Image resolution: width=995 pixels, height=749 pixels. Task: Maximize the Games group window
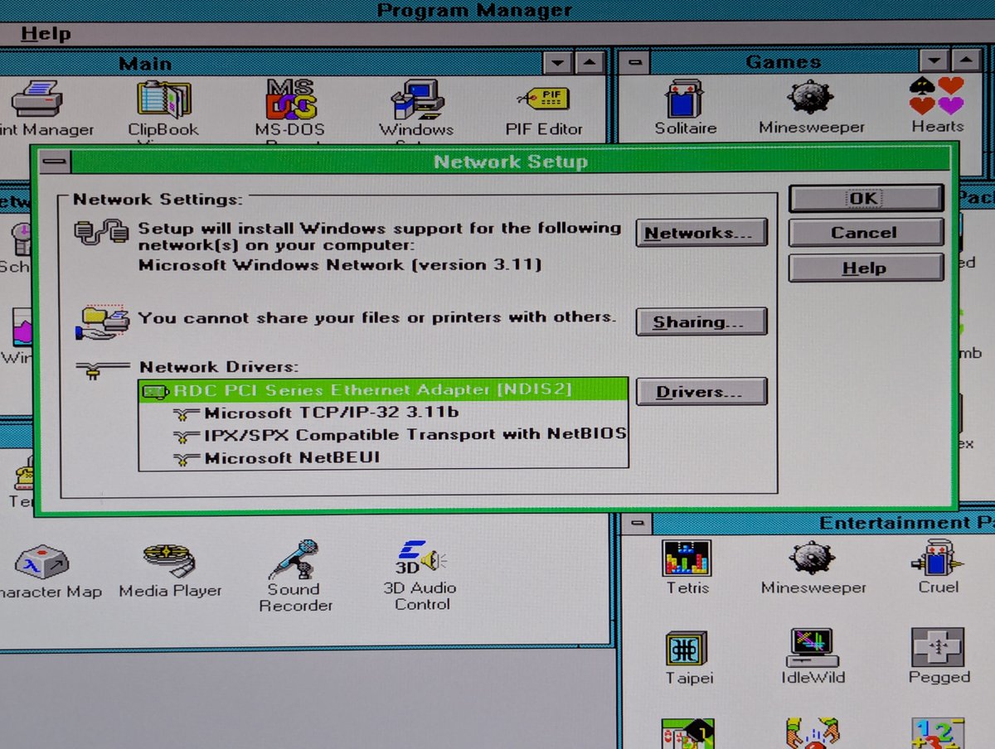(965, 60)
